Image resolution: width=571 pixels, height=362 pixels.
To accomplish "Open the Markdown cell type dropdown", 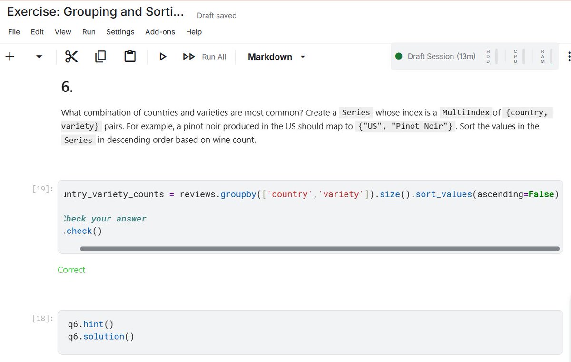I will (x=276, y=57).
